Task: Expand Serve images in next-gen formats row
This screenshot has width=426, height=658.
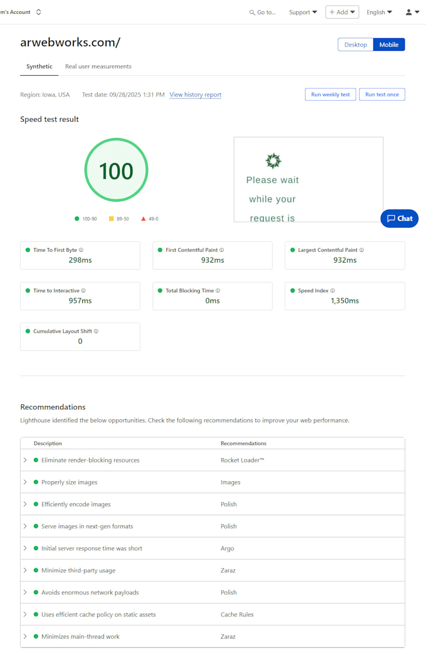Action: point(25,526)
